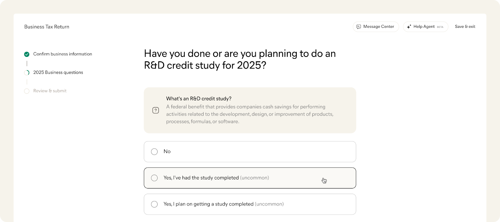Launch the Help Agent beta
The width and height of the screenshot is (500, 222).
click(x=424, y=27)
